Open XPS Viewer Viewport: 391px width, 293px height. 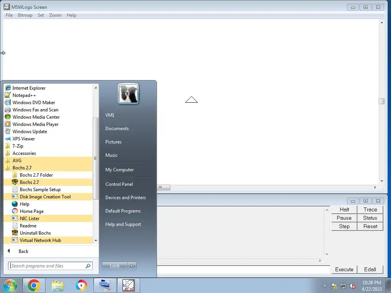pos(48,138)
